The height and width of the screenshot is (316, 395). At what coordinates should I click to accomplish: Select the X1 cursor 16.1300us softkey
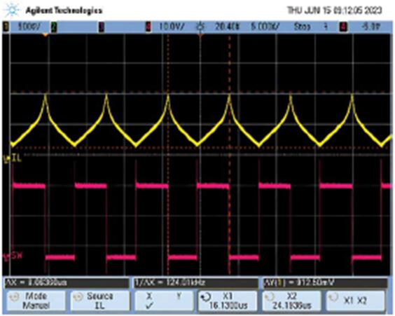228,301
